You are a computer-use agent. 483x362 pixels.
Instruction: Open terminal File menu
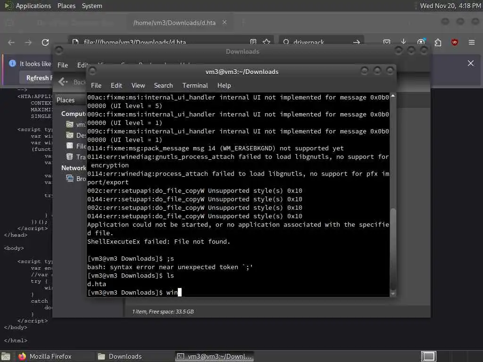96,86
